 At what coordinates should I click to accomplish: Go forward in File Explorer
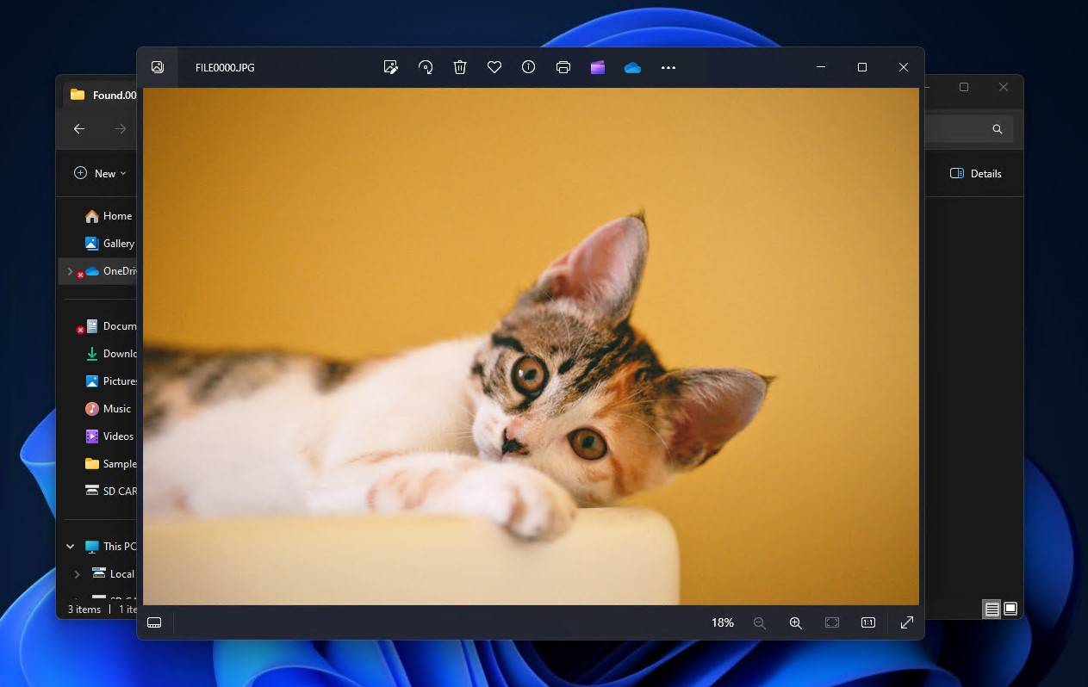click(x=121, y=129)
